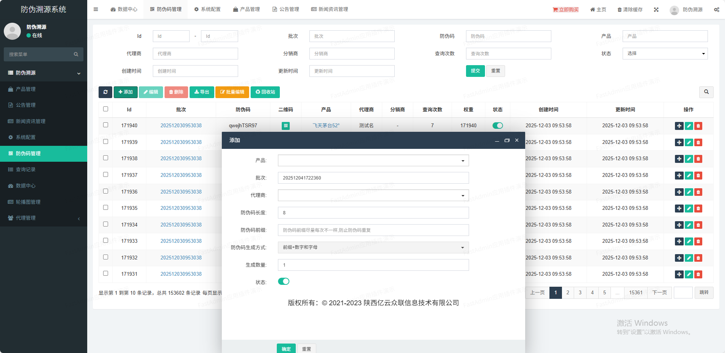Click the fullscreen icon in the top bar
This screenshot has height=353, width=725.
[x=656, y=9]
